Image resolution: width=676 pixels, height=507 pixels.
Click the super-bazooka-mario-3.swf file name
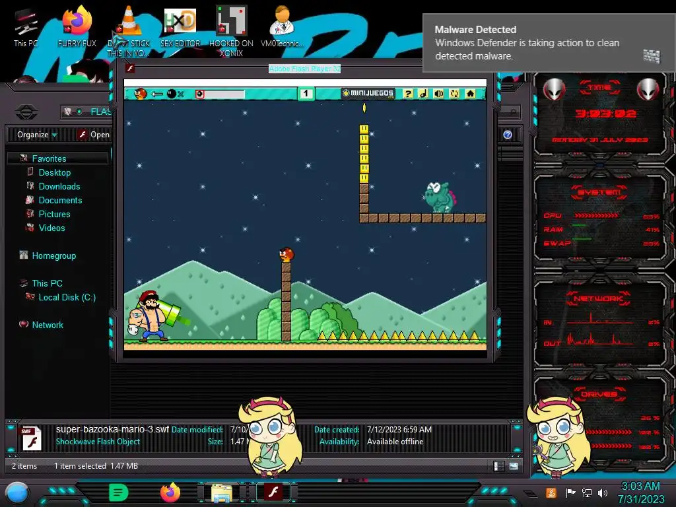point(112,429)
